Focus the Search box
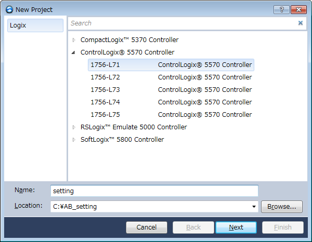This screenshot has height=242, width=312. pyautogui.click(x=182, y=23)
